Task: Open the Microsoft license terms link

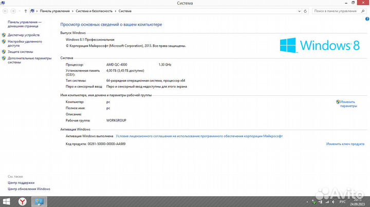Action: tap(199, 136)
